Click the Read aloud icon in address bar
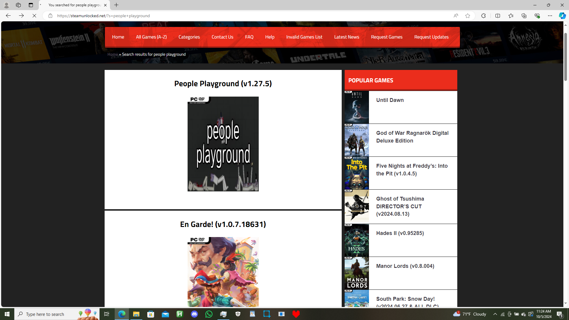This screenshot has width=569, height=320. 455,16
